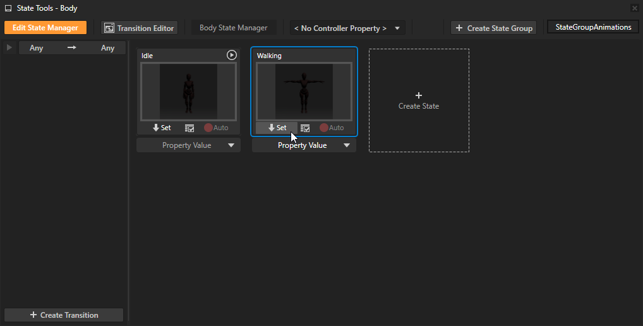Click the transition arrow between Any states
The width and height of the screenshot is (643, 326).
point(72,47)
